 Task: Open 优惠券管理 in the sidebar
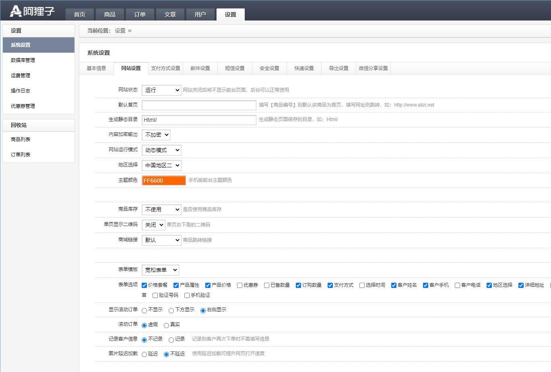39,106
